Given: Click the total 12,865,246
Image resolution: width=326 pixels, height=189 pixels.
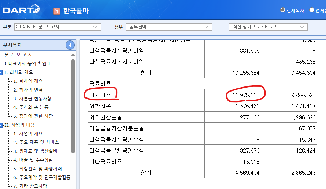Looking at the screenshot, I should tap(302, 173).
